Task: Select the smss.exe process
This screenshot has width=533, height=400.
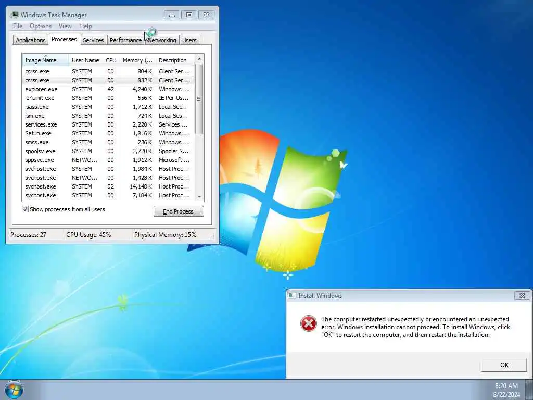Action: (x=108, y=142)
